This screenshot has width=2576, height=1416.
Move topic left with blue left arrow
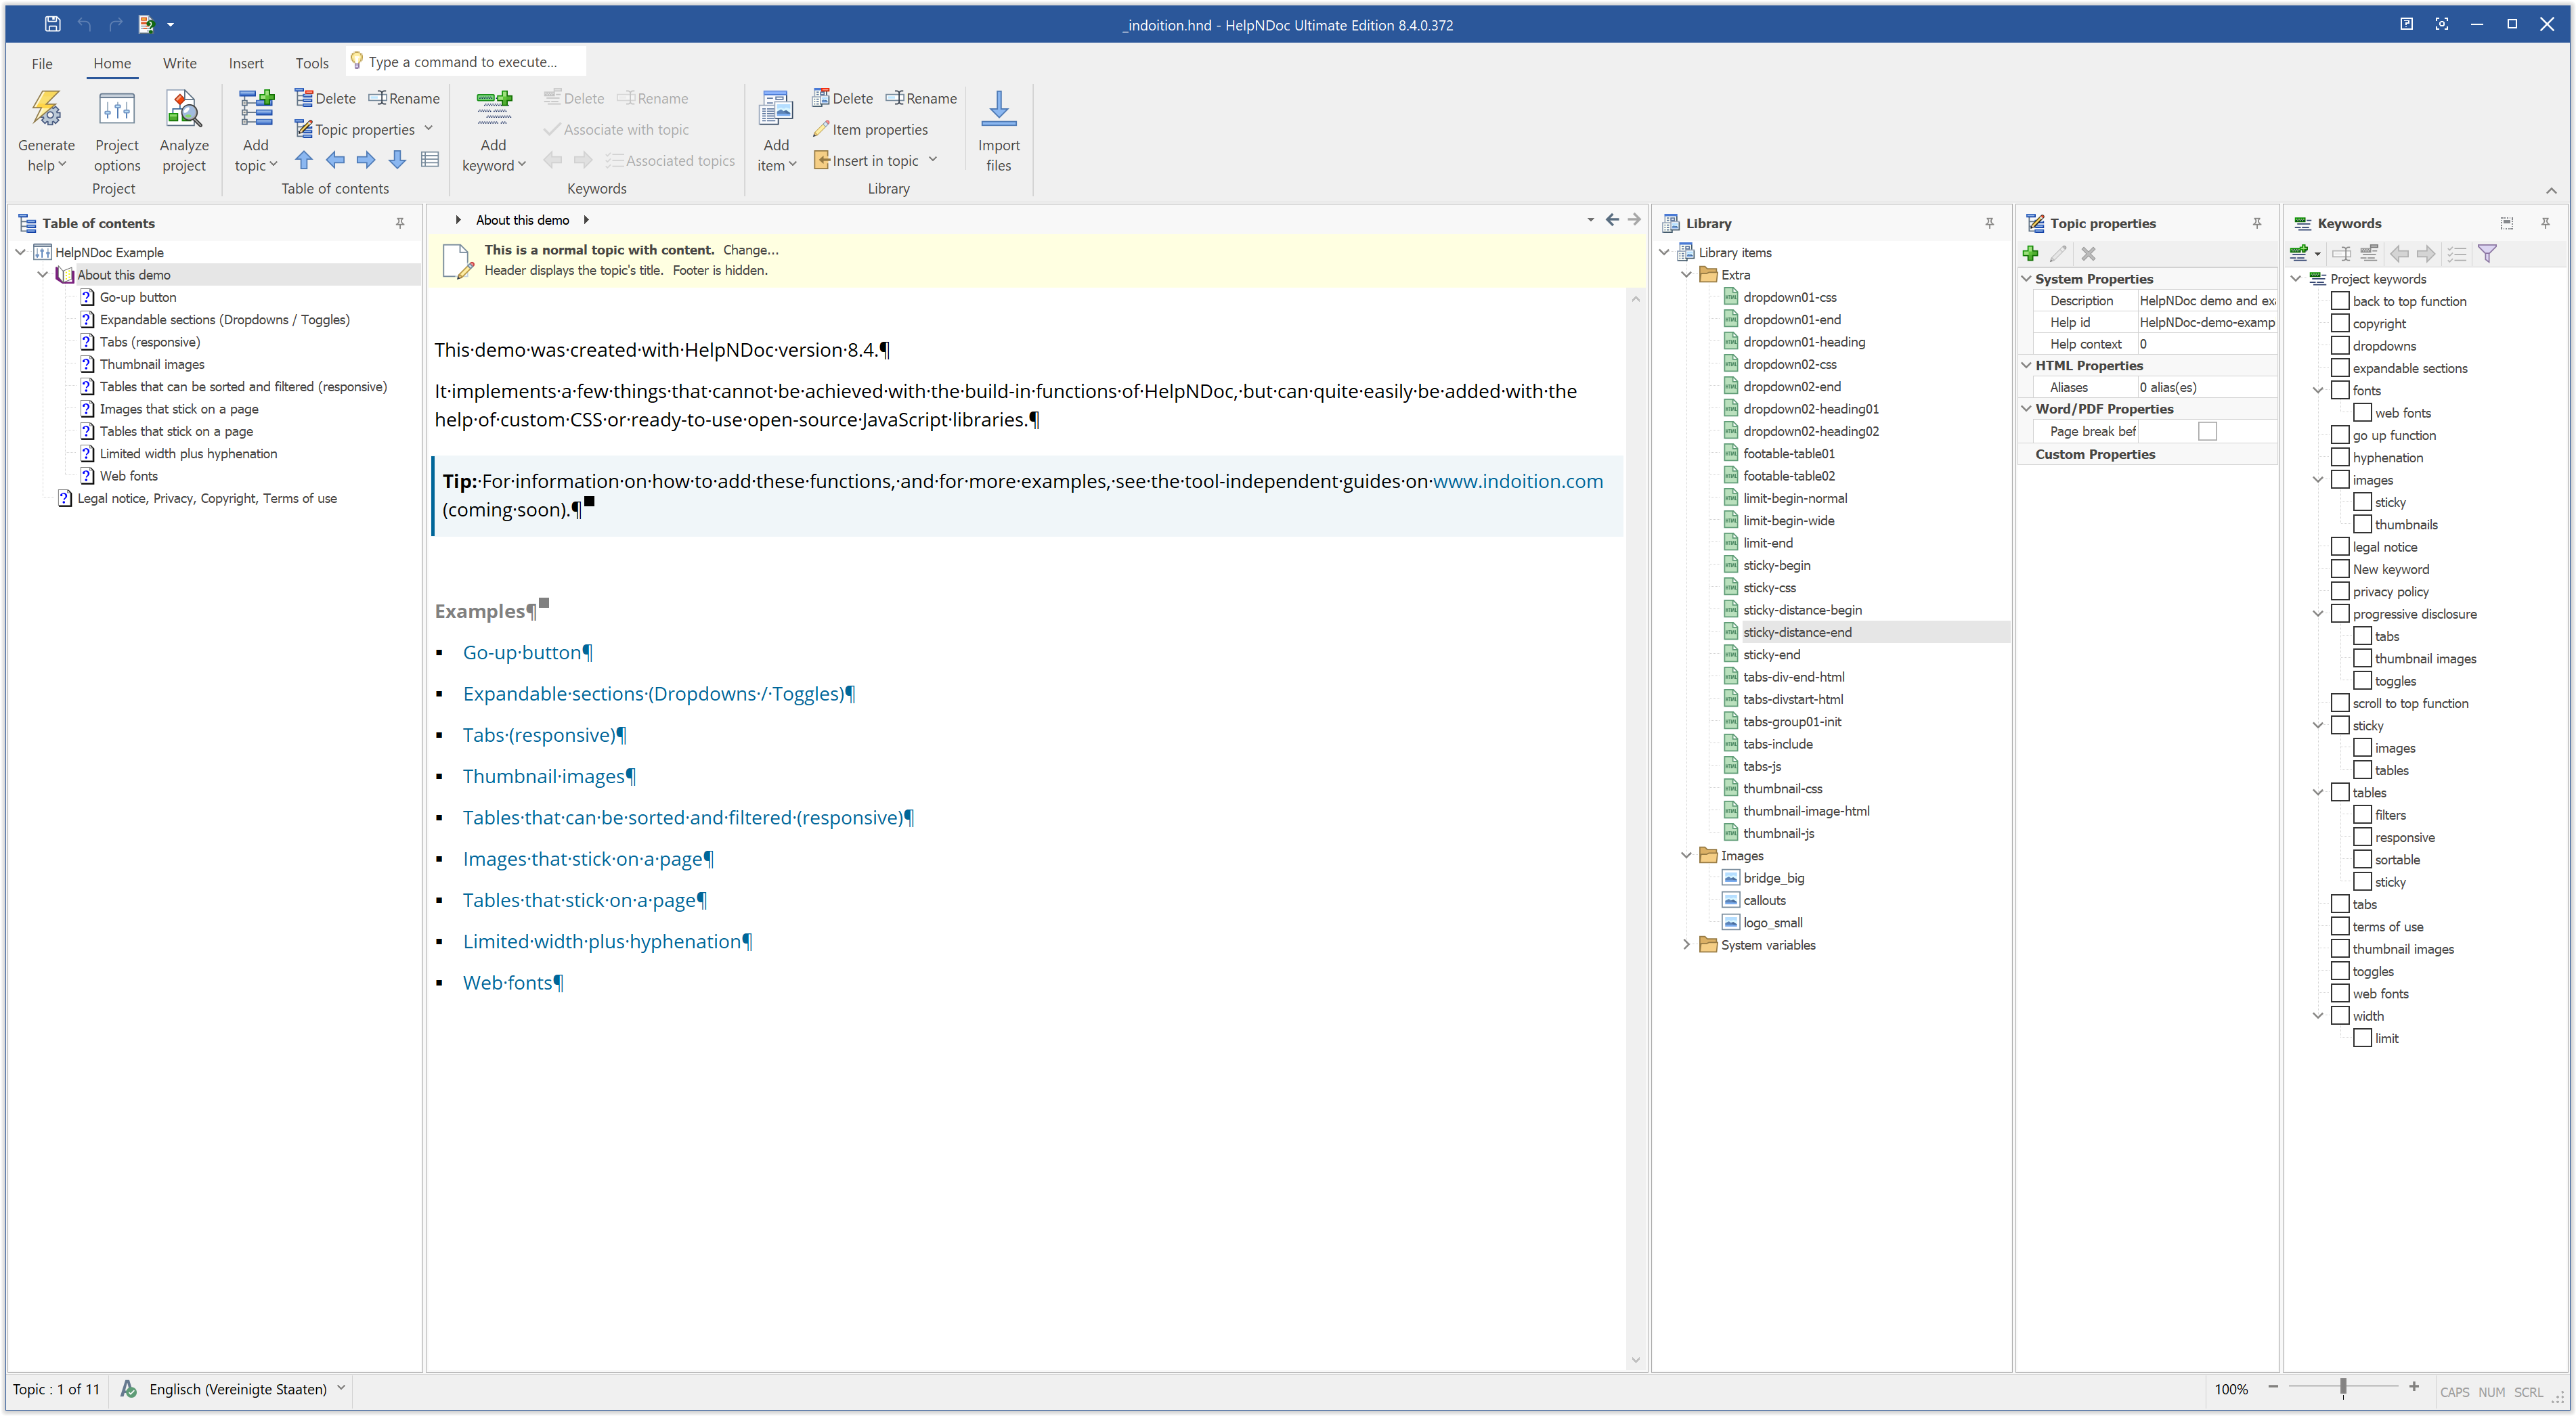[x=335, y=160]
